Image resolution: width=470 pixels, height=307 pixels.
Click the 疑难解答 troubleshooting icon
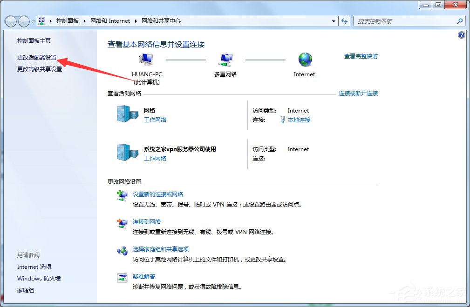[123, 277]
